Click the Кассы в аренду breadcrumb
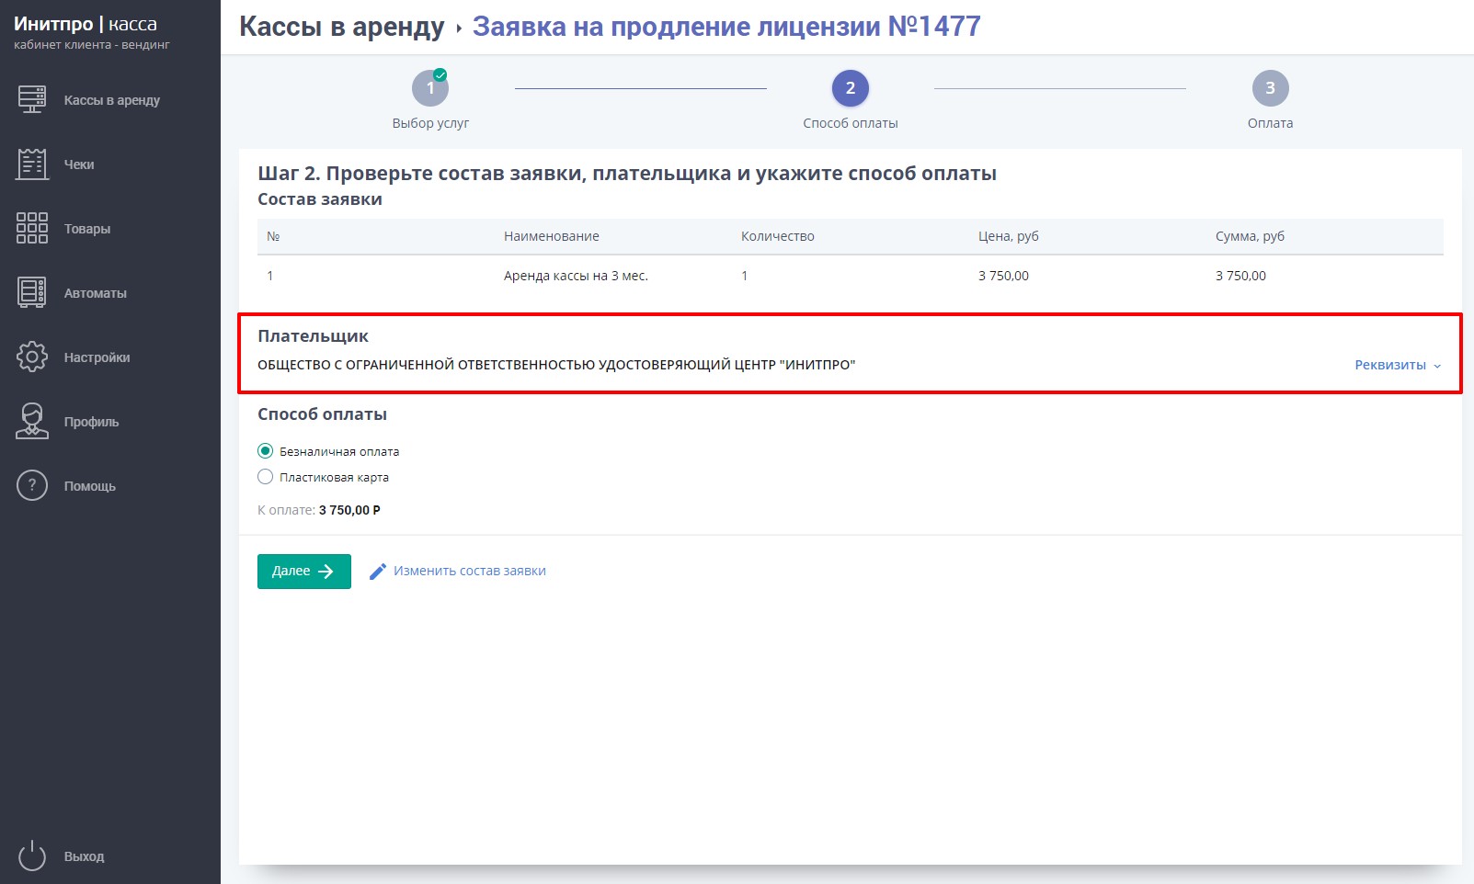This screenshot has width=1474, height=884. point(342,27)
